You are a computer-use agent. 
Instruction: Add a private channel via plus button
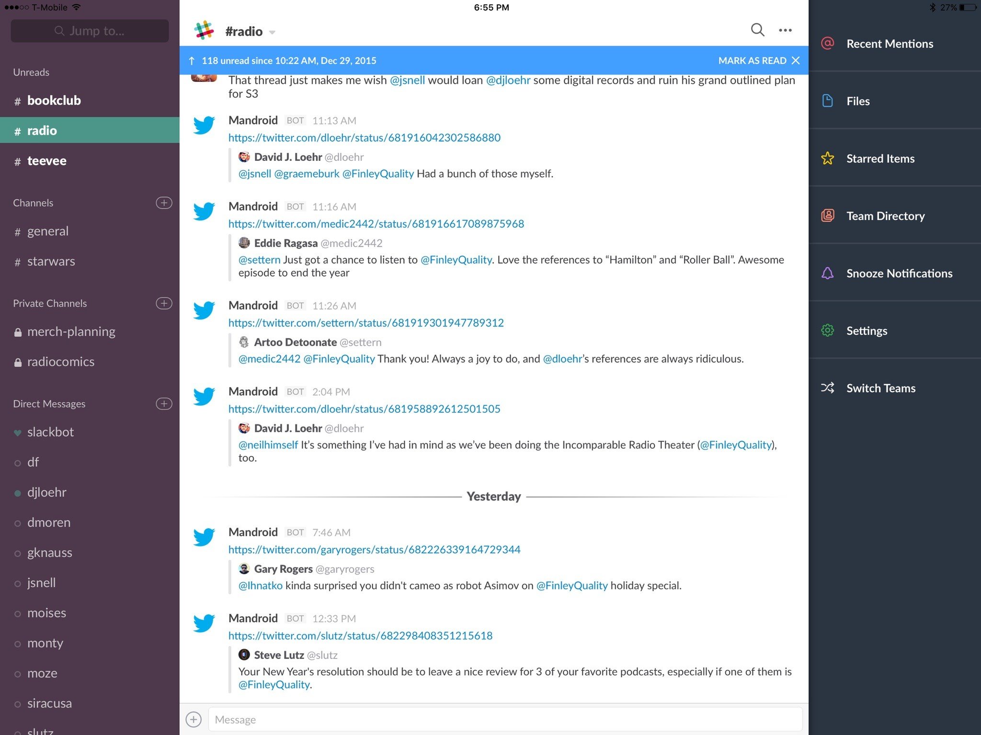pyautogui.click(x=164, y=303)
